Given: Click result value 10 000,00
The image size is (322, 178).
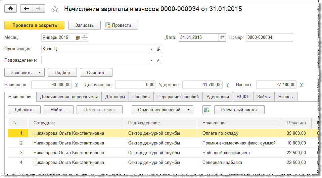Looking at the screenshot, I should 296,143.
